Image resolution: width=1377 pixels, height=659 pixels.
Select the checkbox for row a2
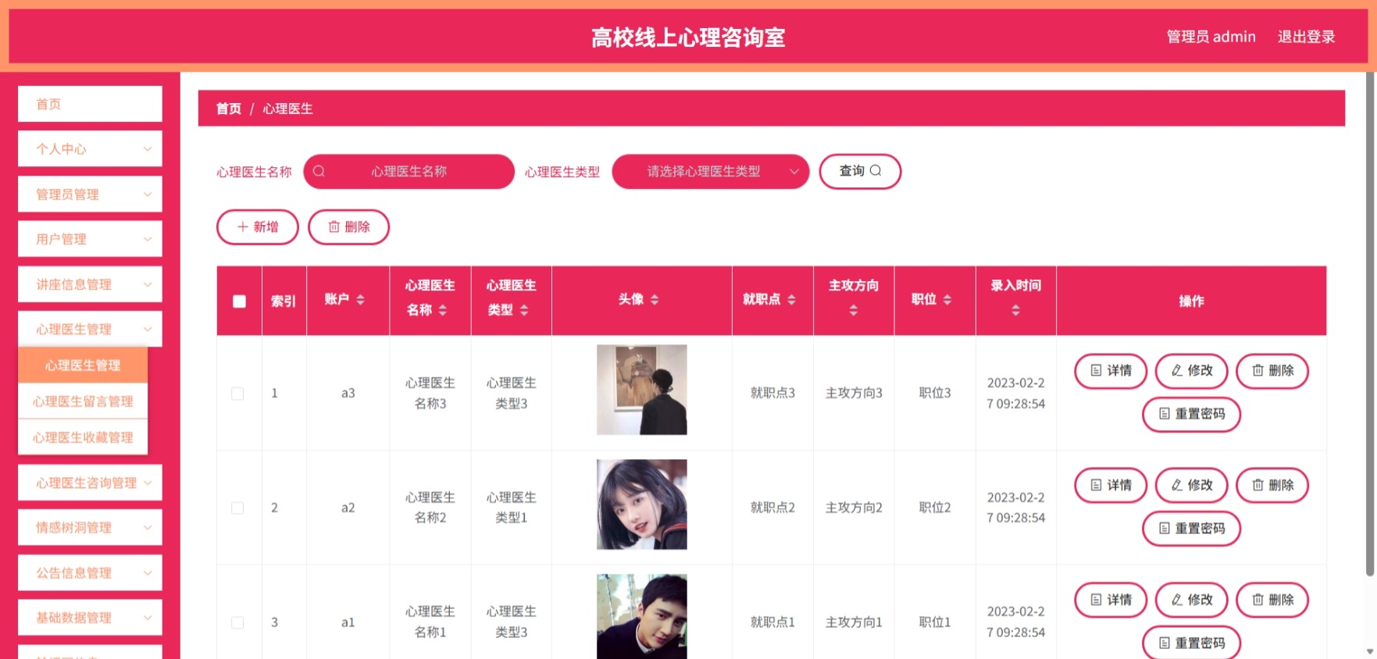(237, 508)
